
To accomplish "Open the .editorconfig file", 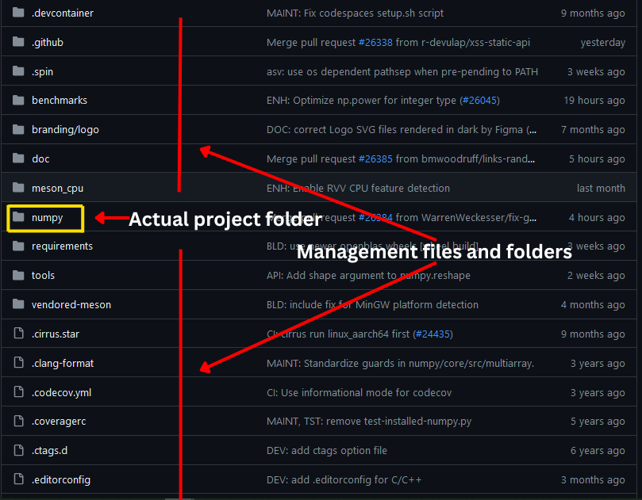I will pyautogui.click(x=61, y=480).
